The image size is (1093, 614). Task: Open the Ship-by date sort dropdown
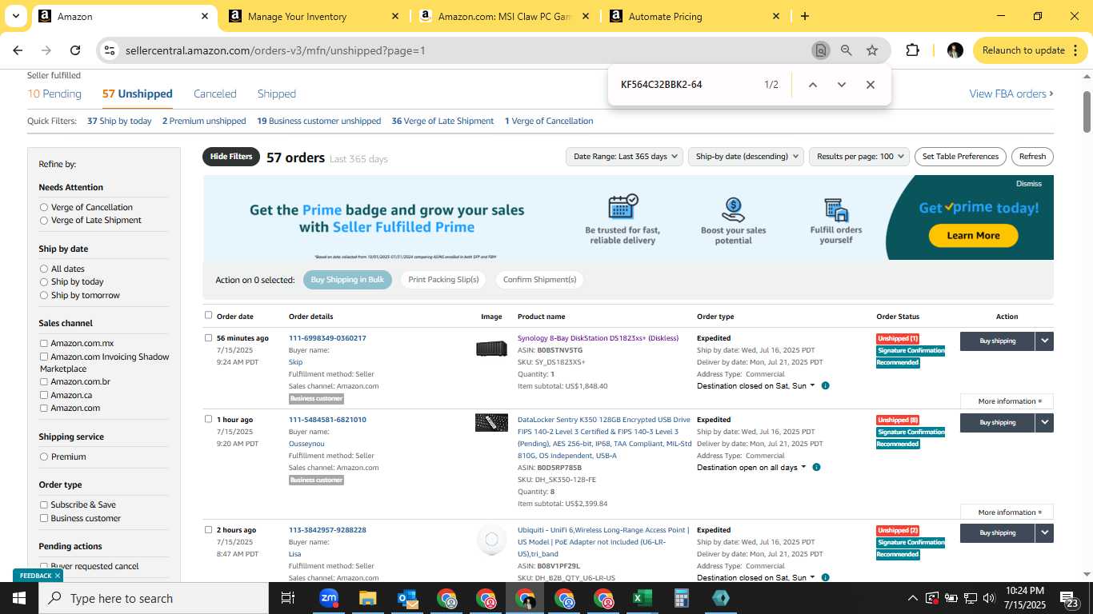point(746,157)
